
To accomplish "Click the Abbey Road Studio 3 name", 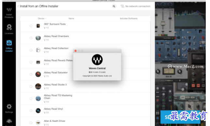I will [x=55, y=84].
